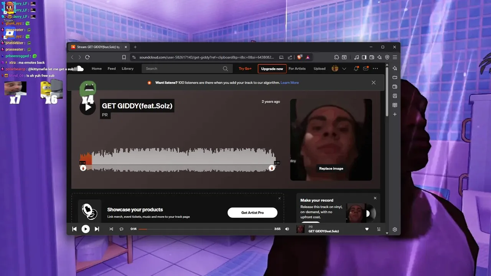491x276 pixels.
Task: Click the tab search icon in the toolbar
Action: 344,57
